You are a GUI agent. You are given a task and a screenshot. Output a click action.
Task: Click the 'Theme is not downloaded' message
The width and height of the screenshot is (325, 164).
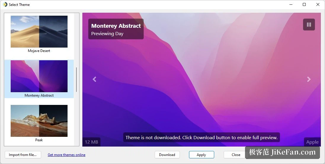click(201, 137)
